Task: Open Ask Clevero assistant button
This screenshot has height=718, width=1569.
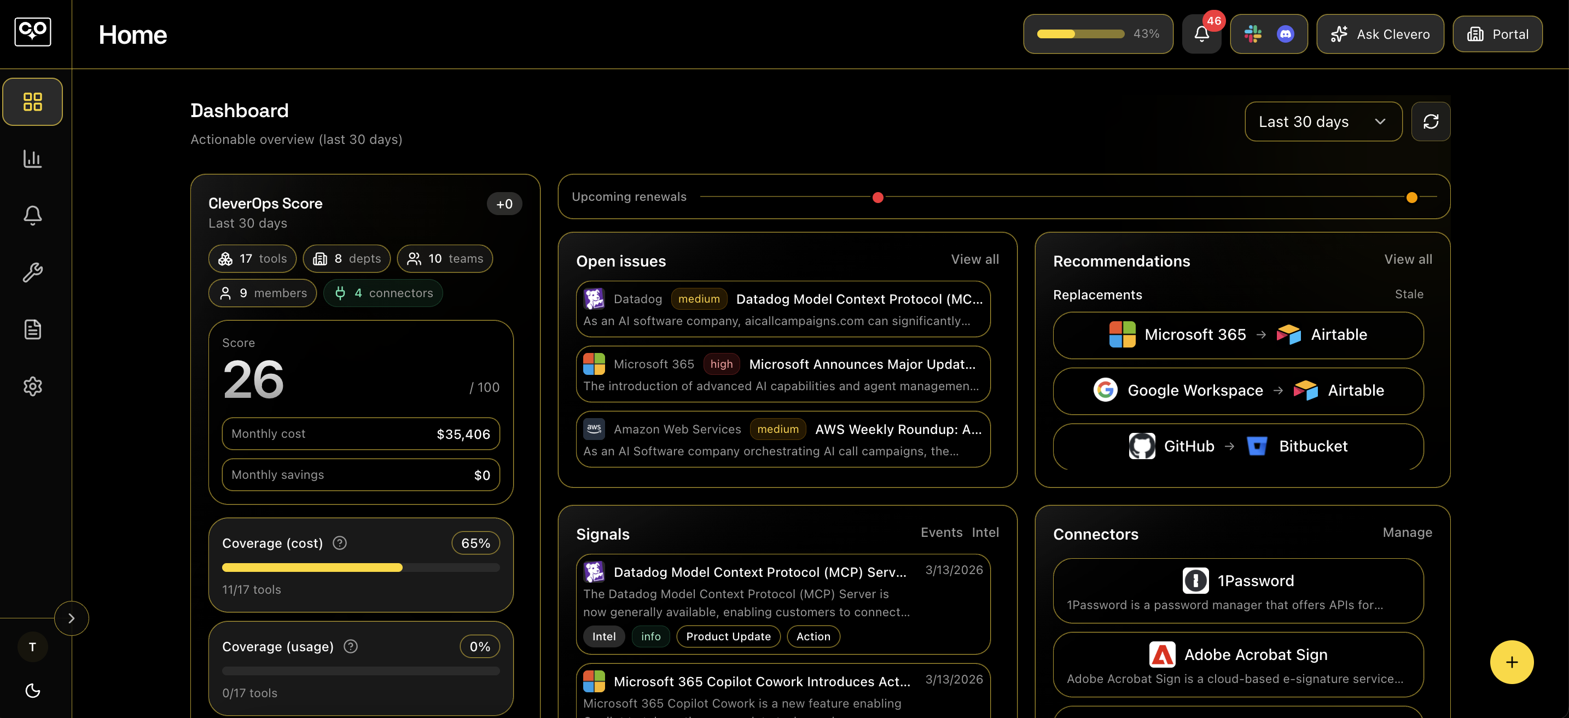Action: click(1380, 34)
